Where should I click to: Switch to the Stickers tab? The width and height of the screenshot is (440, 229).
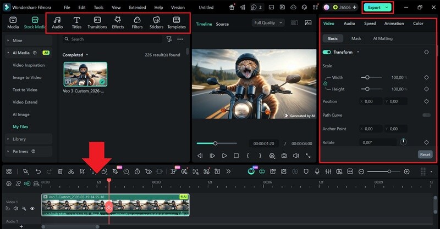point(156,23)
